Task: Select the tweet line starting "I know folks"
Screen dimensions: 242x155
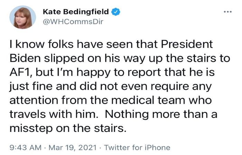Action: pos(111,44)
